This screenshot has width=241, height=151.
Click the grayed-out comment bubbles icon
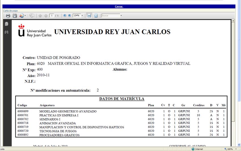[32, 16]
